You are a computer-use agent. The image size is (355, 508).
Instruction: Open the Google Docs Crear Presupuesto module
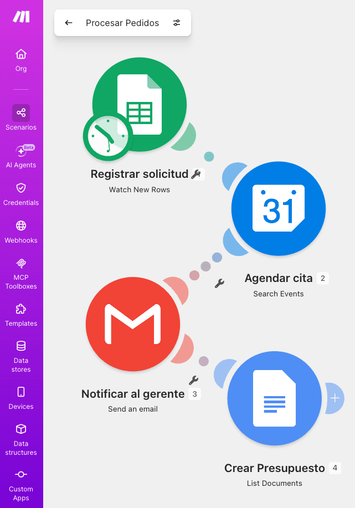274,398
